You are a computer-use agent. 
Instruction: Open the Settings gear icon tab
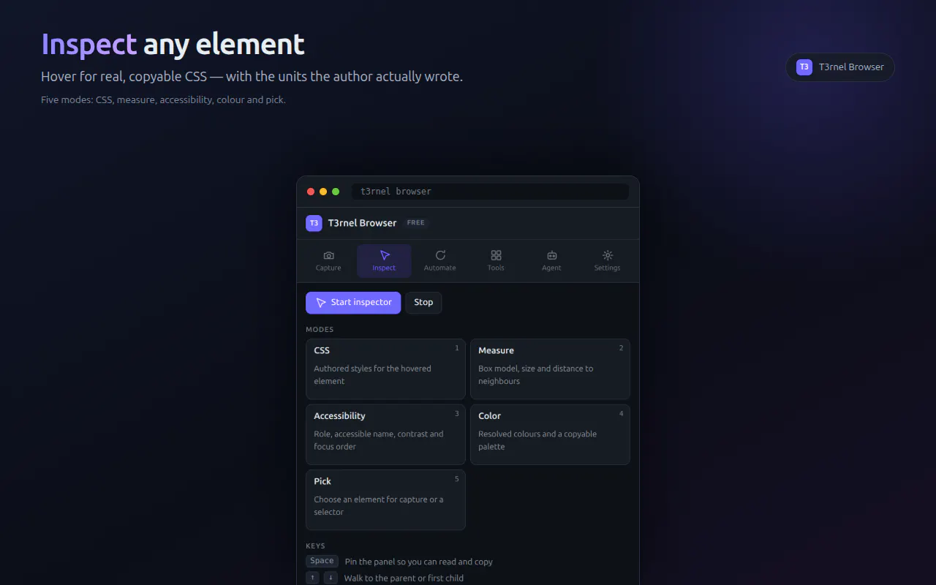coord(607,255)
